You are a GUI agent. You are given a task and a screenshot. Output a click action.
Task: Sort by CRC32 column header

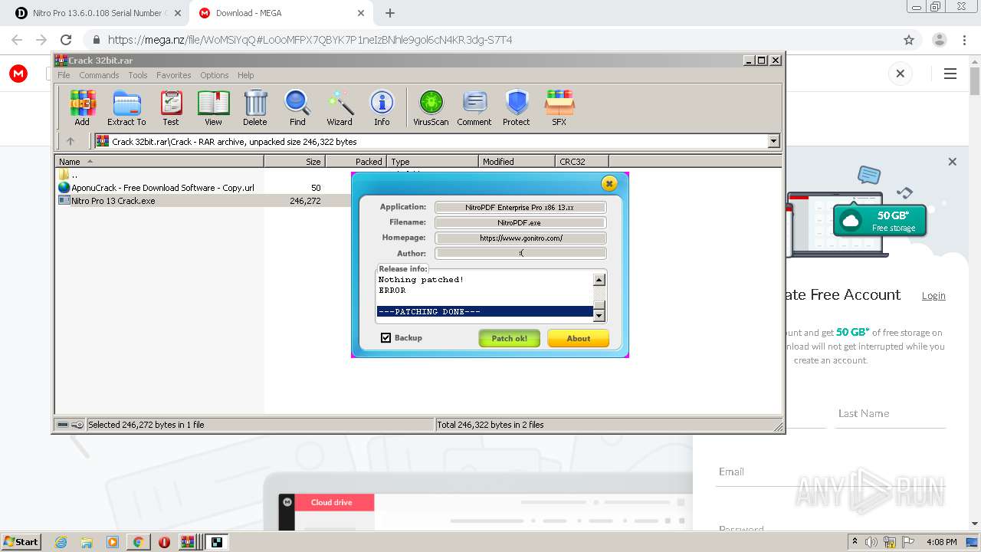[x=582, y=162]
